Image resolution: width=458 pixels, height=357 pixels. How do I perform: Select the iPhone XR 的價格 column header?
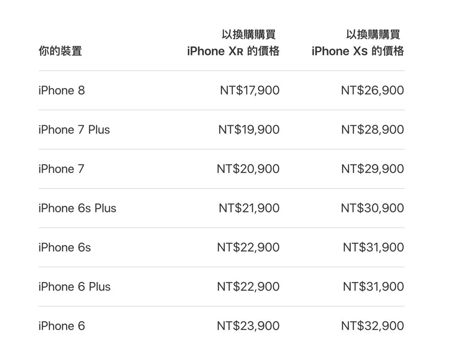click(x=233, y=51)
